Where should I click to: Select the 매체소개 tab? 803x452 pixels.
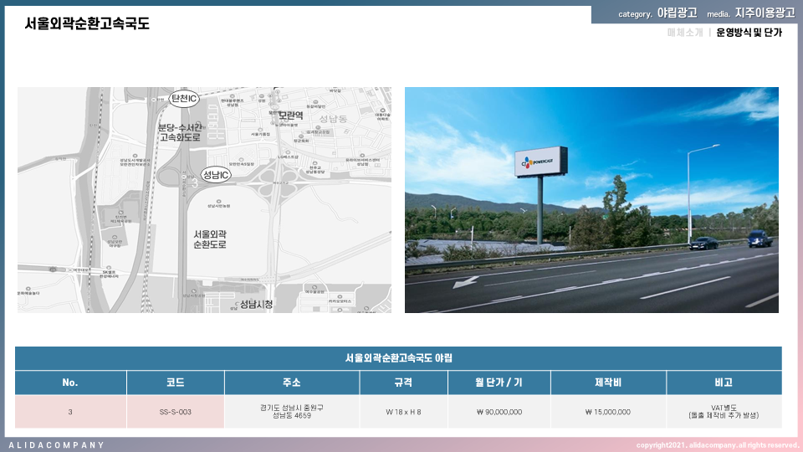[x=684, y=33]
